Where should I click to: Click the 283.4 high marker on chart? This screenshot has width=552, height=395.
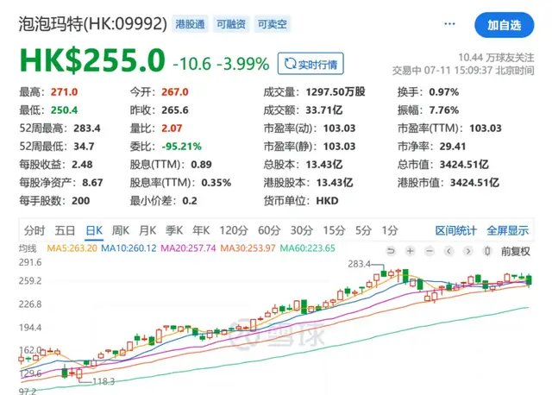pyautogui.click(x=359, y=264)
